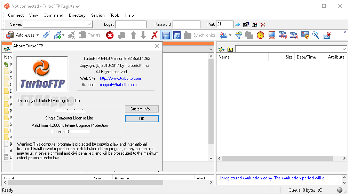Screen dimensions: 349x194
Task: Sort remote pane by Attribute column
Action: tap(336, 57)
